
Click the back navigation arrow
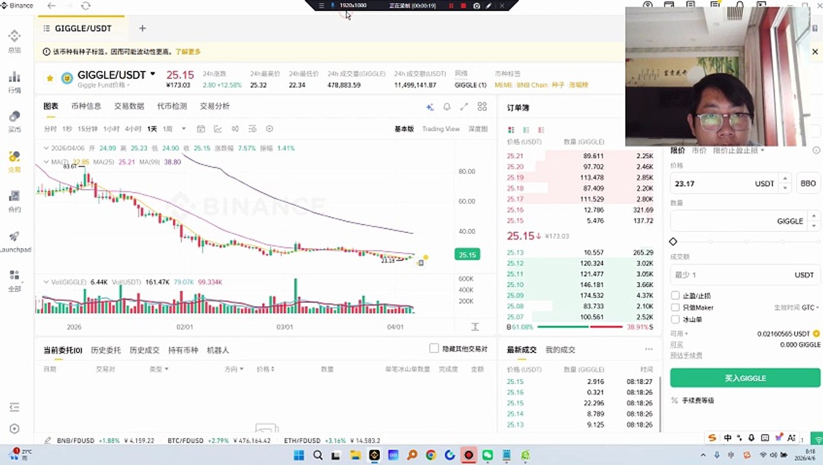[52, 6]
